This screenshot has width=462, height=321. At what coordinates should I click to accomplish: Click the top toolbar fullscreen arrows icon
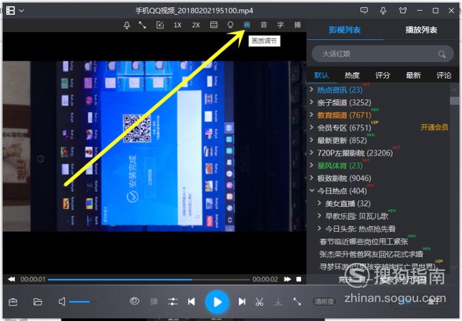coord(143,25)
